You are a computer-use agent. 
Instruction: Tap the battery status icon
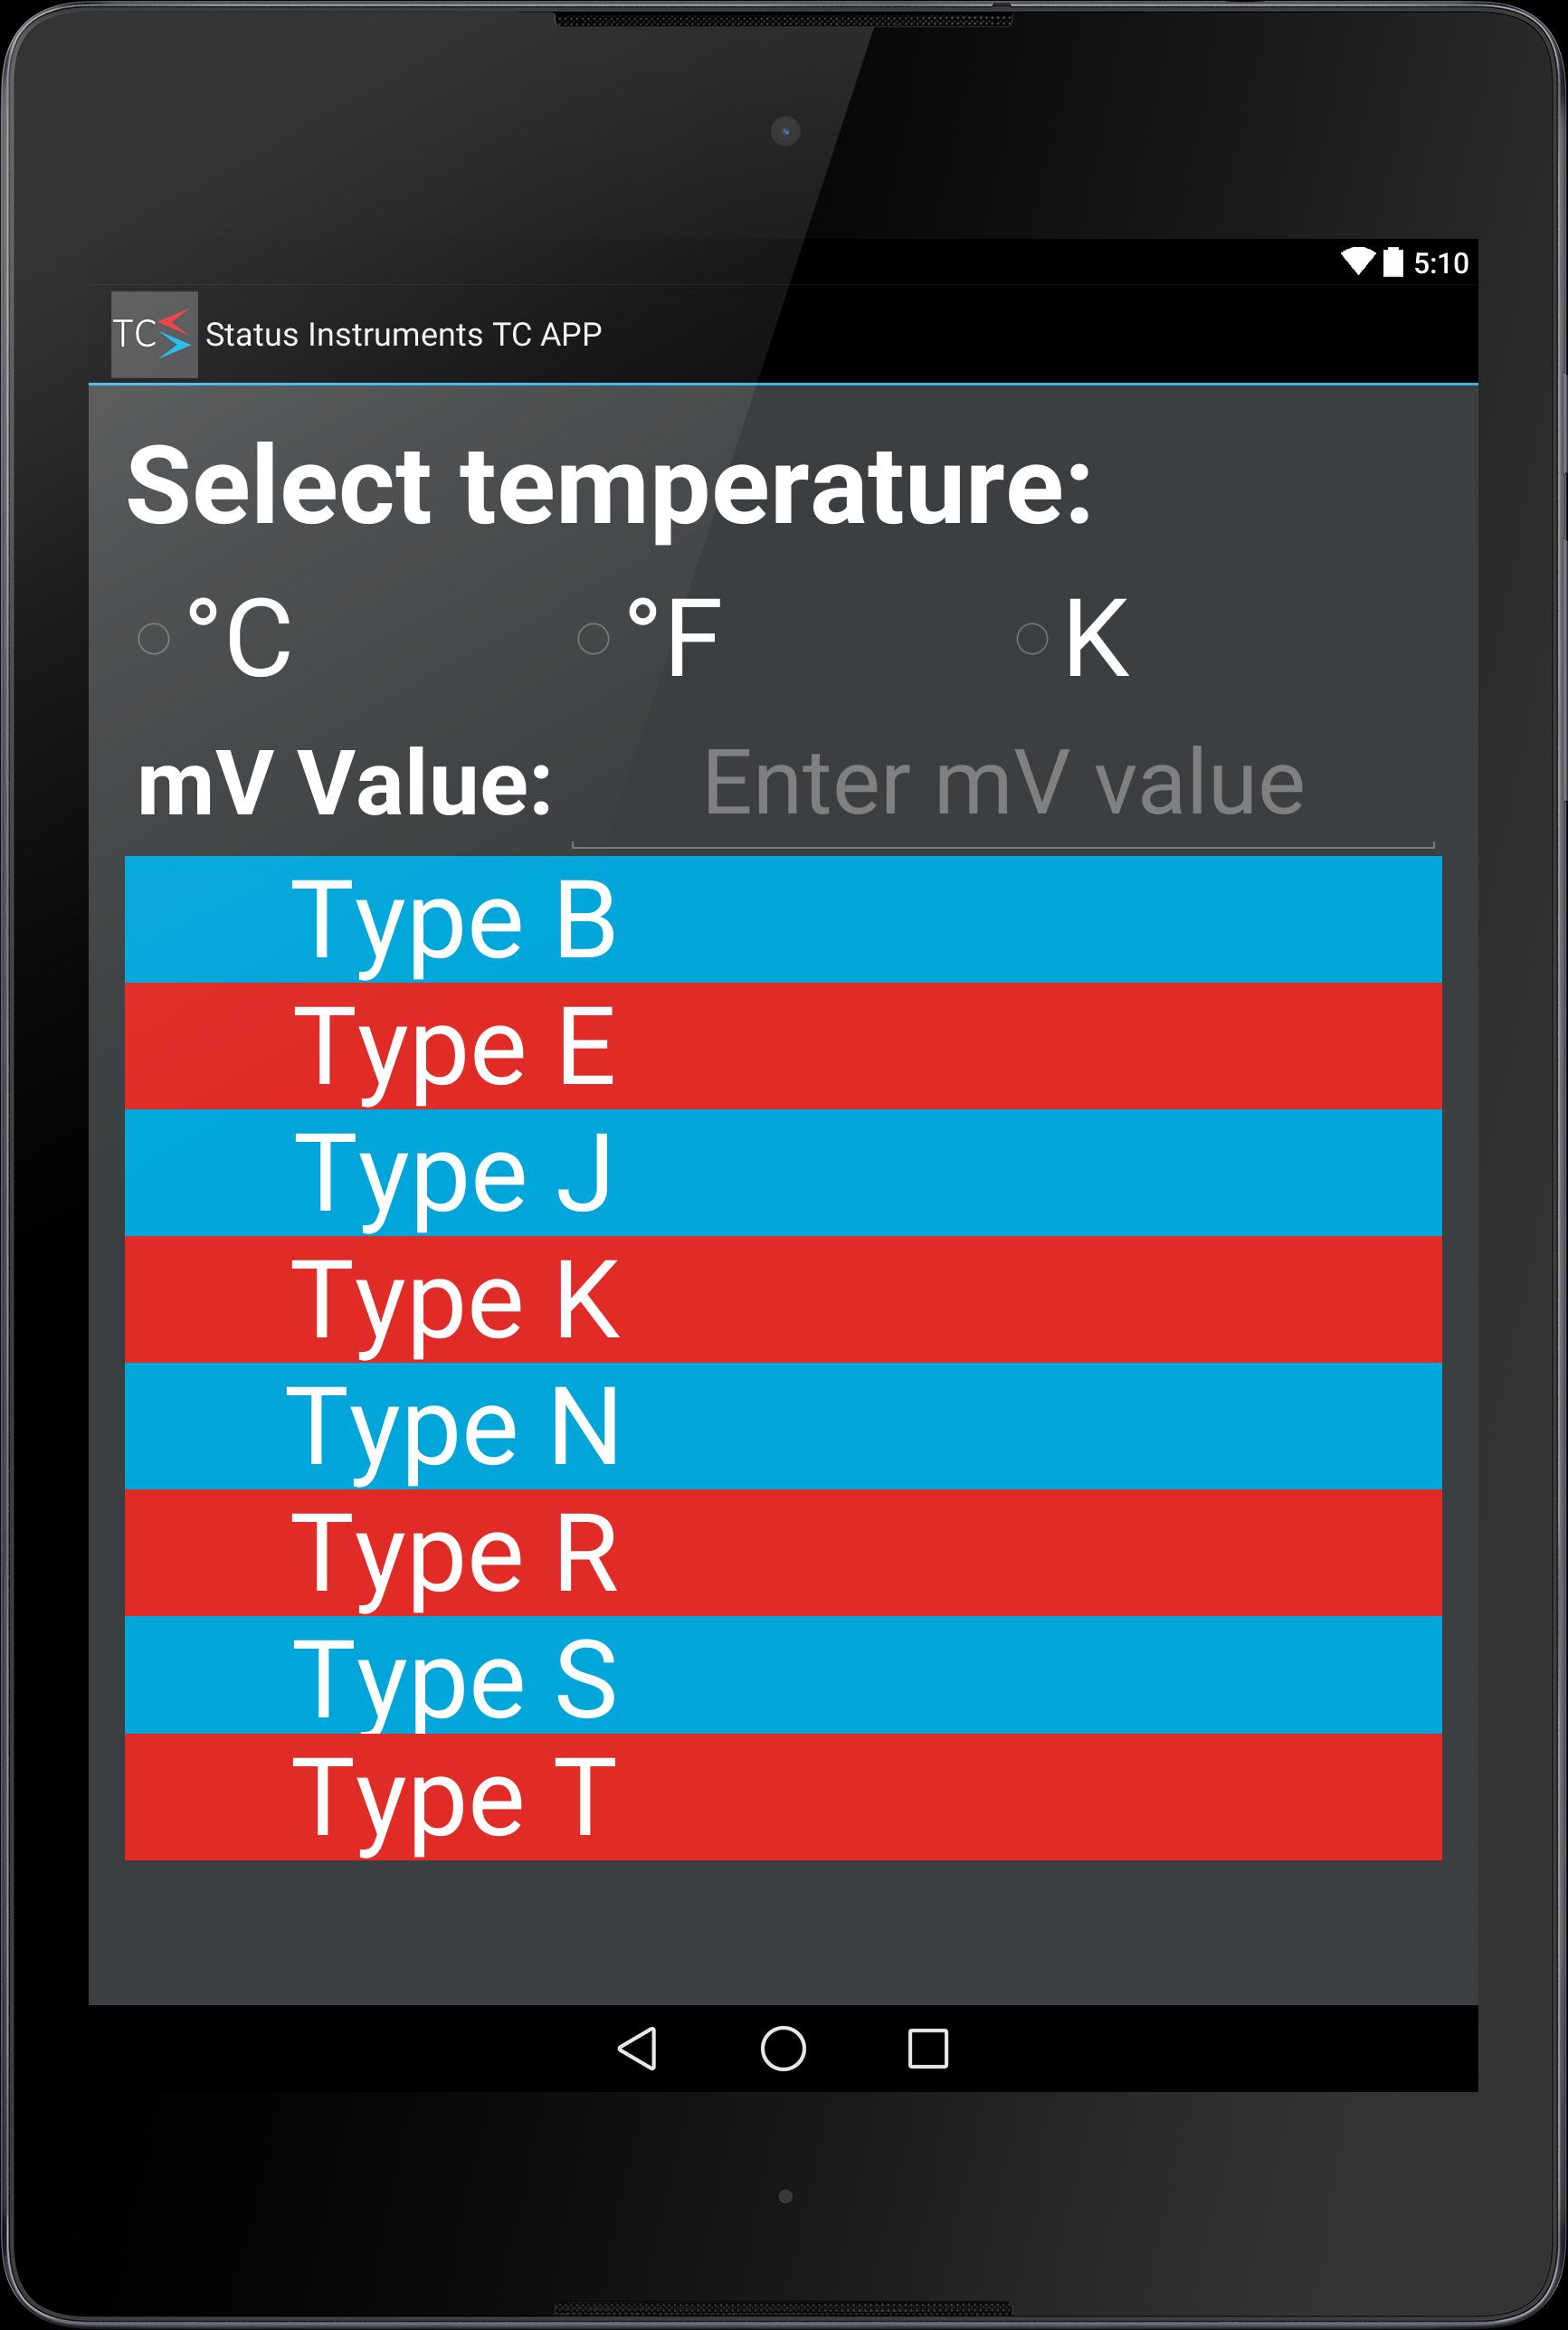[x=1393, y=262]
